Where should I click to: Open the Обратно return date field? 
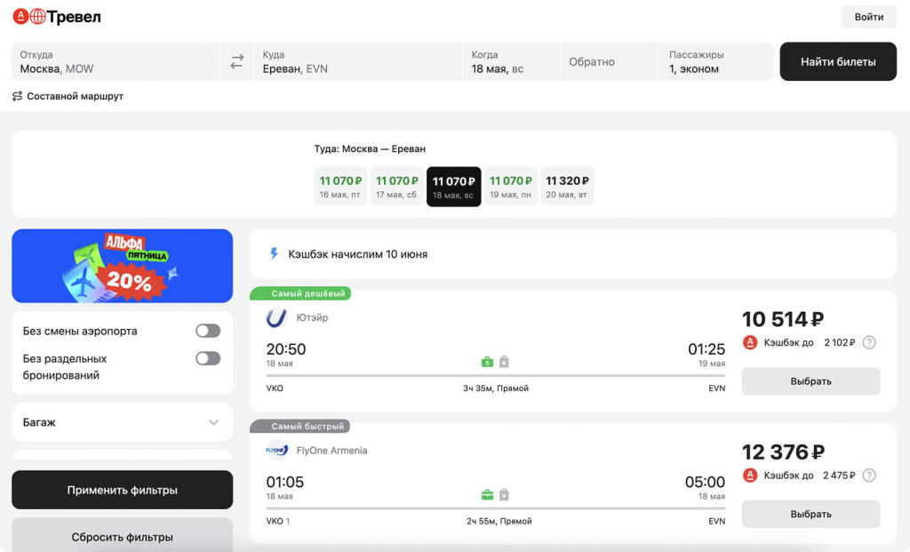pyautogui.click(x=609, y=61)
